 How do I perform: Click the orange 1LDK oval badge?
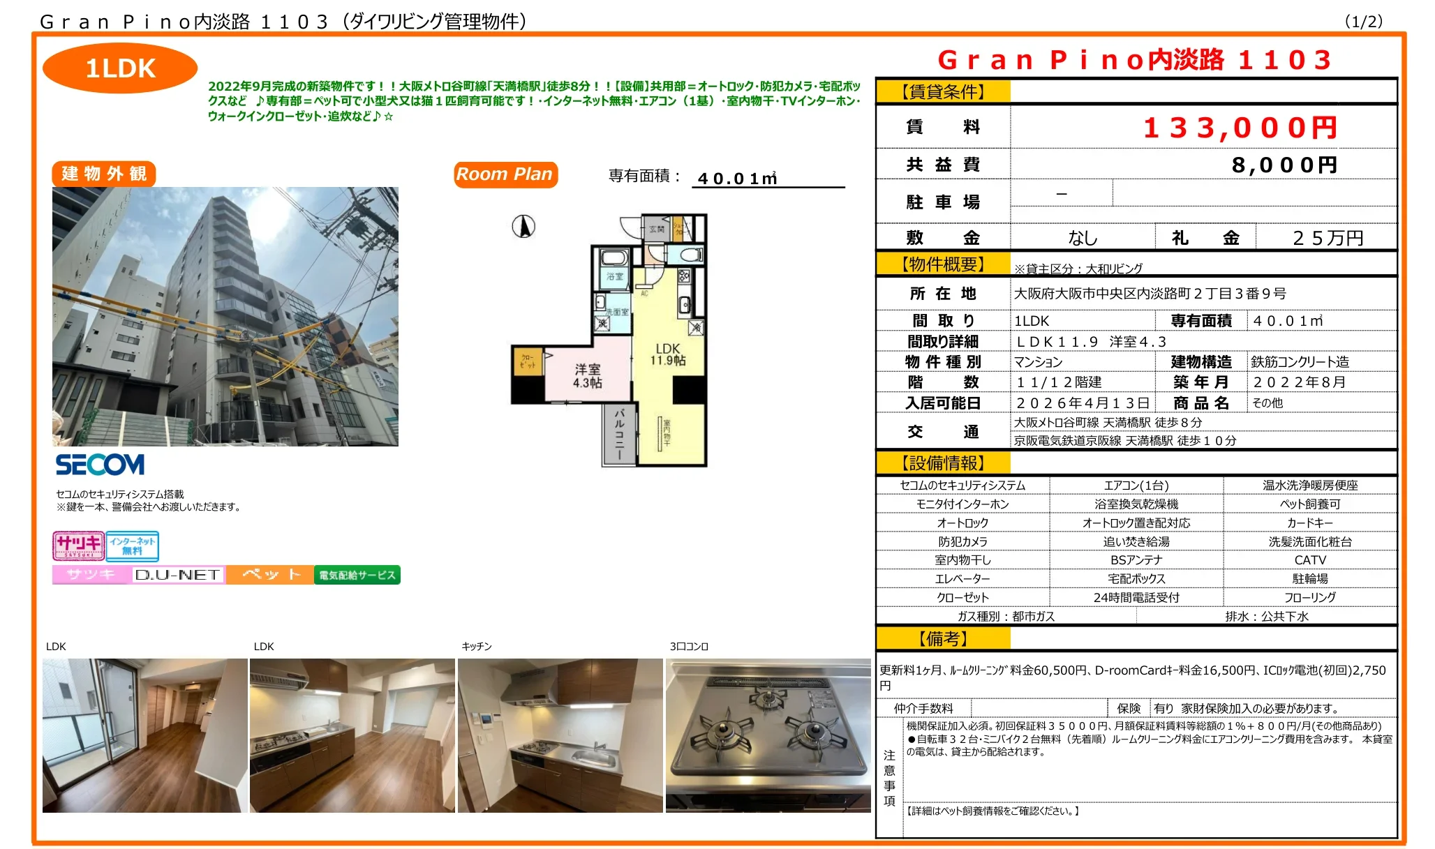[119, 68]
